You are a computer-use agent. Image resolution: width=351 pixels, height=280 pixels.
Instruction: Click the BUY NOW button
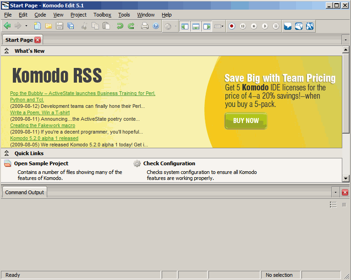click(246, 121)
